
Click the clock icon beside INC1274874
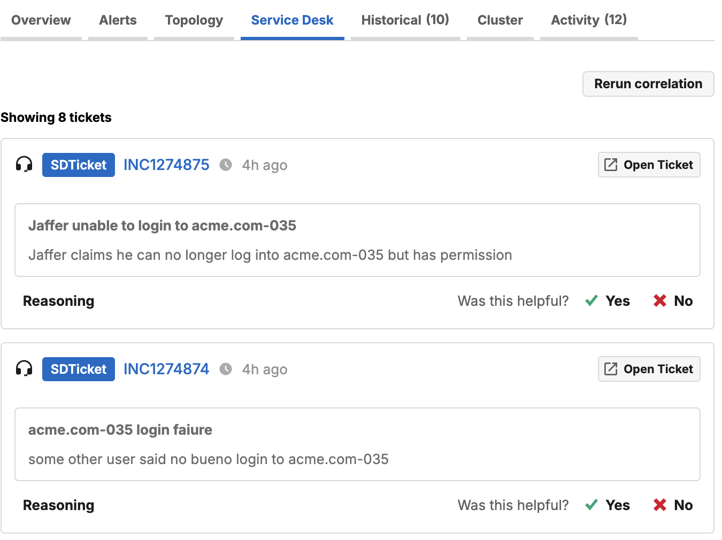click(x=226, y=369)
